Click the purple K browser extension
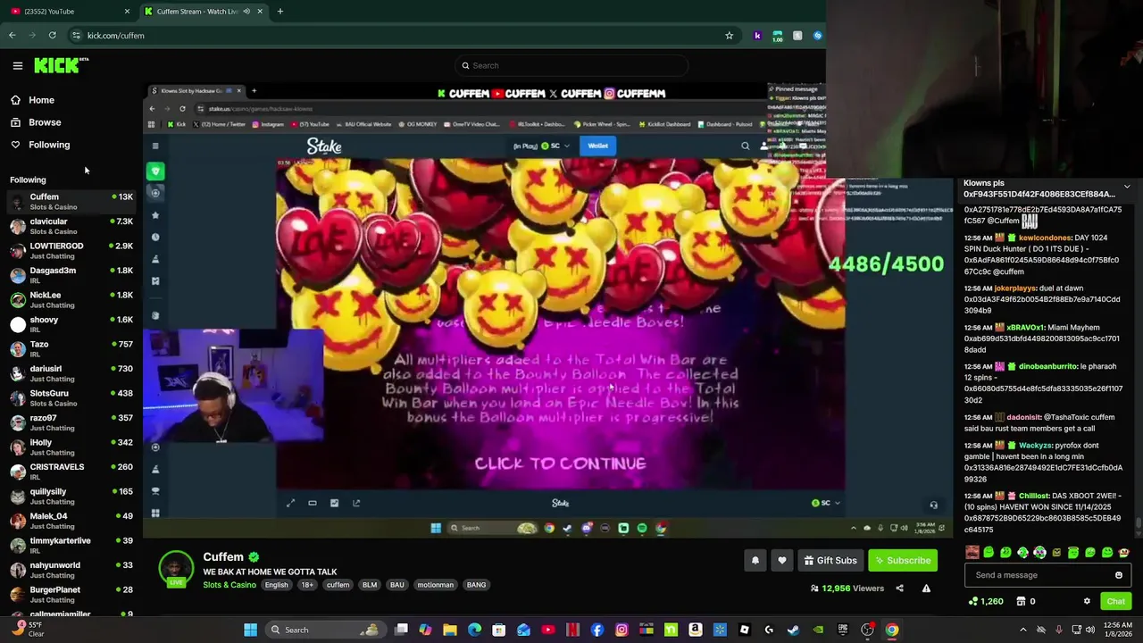The width and height of the screenshot is (1143, 643). point(757,36)
